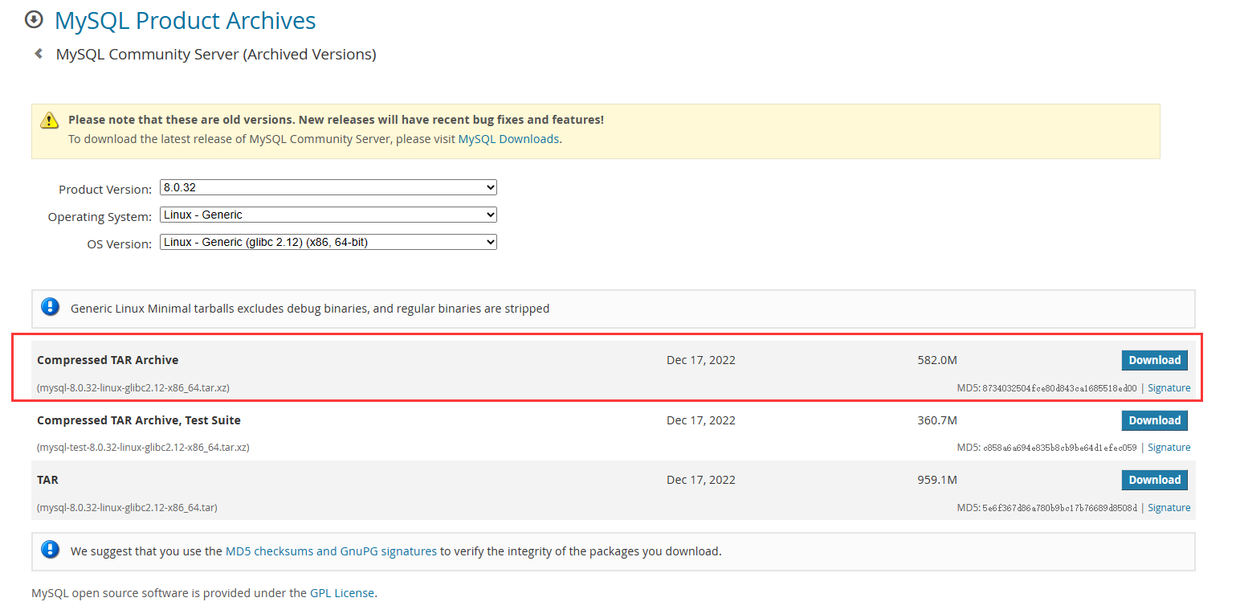Image resolution: width=1236 pixels, height=610 pixels.
Task: Click the back chevron before MySQL Community Server
Action: (x=38, y=54)
